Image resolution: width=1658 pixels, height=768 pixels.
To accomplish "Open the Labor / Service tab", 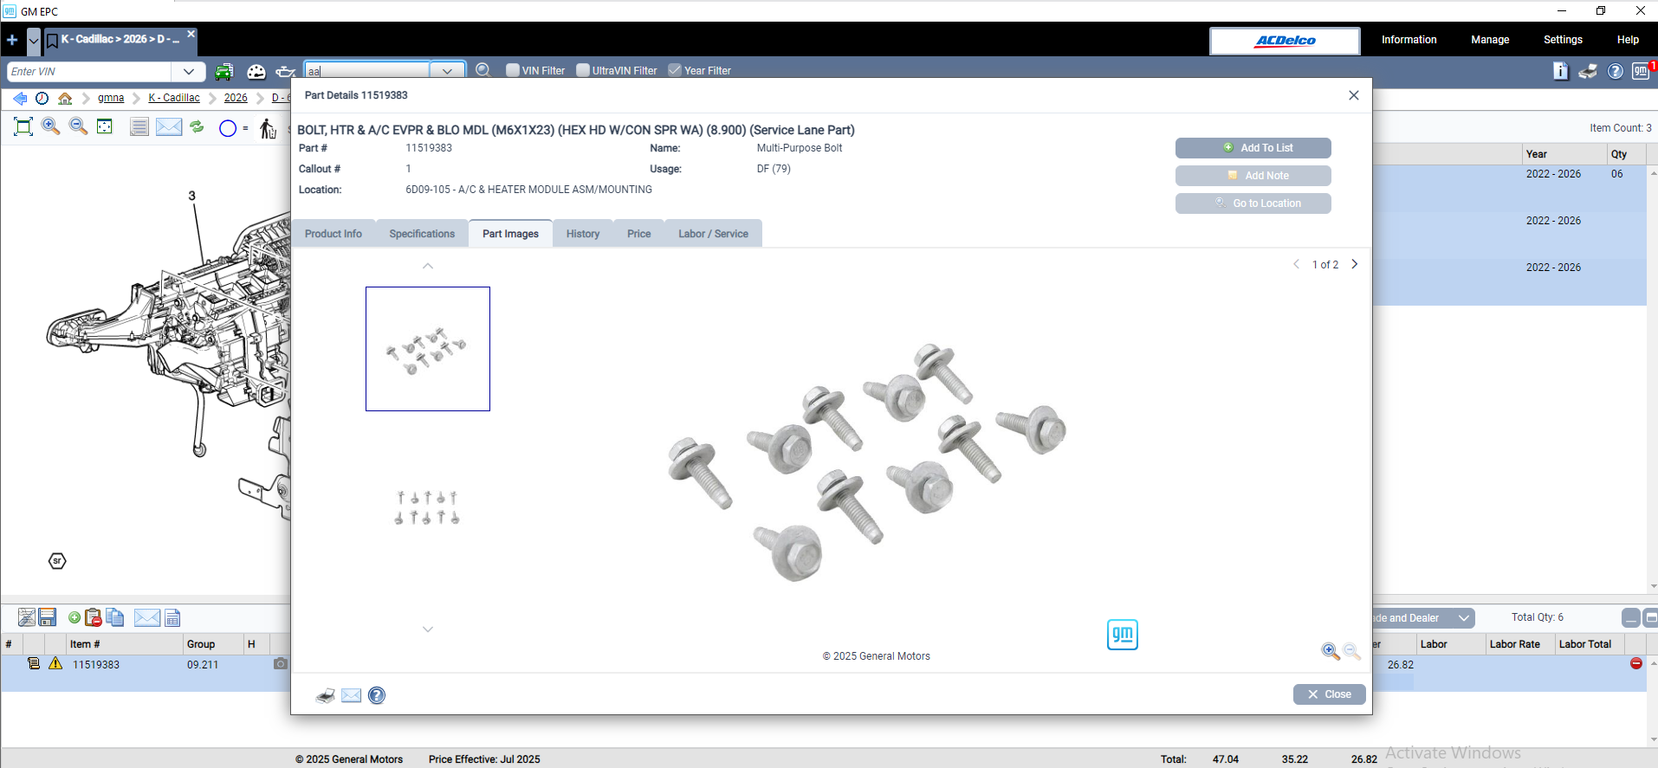I will (714, 234).
